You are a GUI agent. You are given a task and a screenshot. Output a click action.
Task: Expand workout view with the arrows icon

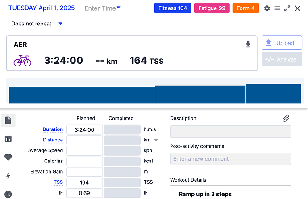(x=287, y=8)
